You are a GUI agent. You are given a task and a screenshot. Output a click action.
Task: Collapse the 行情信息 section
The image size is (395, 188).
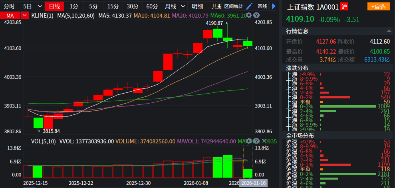click(x=388, y=31)
